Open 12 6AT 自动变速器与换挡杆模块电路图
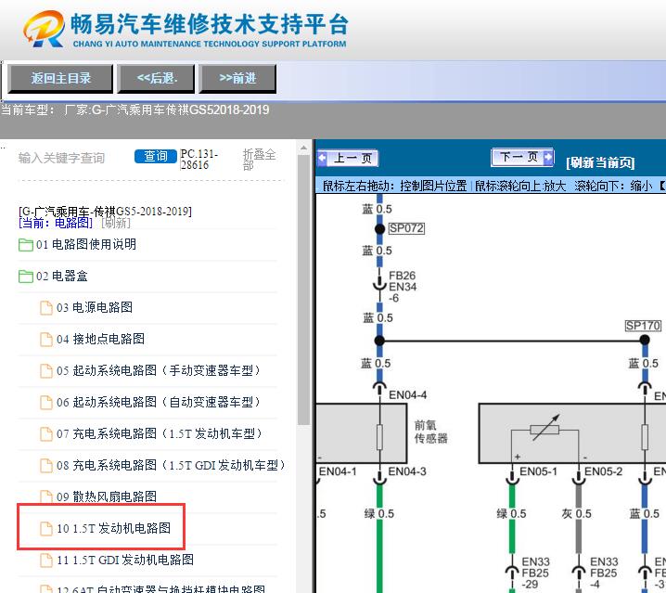Image resolution: width=666 pixels, height=593 pixels. (161, 589)
